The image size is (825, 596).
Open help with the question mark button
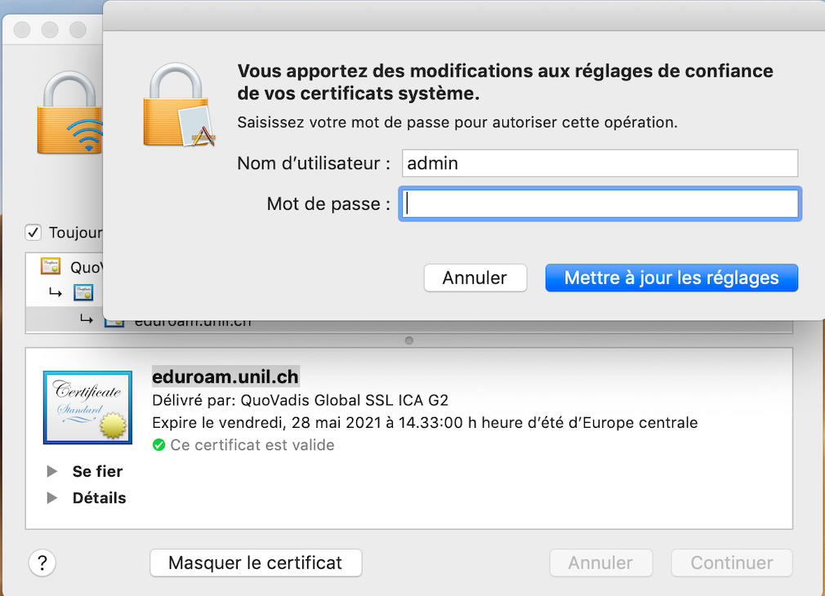pos(42,563)
